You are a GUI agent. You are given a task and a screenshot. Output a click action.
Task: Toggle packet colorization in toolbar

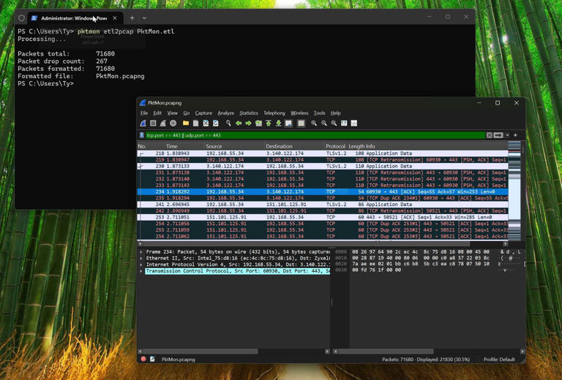click(301, 123)
